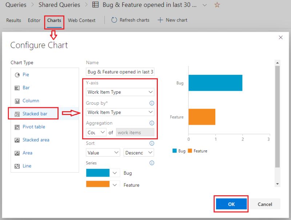Switch to the Results tab
The image size is (291, 220).
pyautogui.click(x=13, y=20)
